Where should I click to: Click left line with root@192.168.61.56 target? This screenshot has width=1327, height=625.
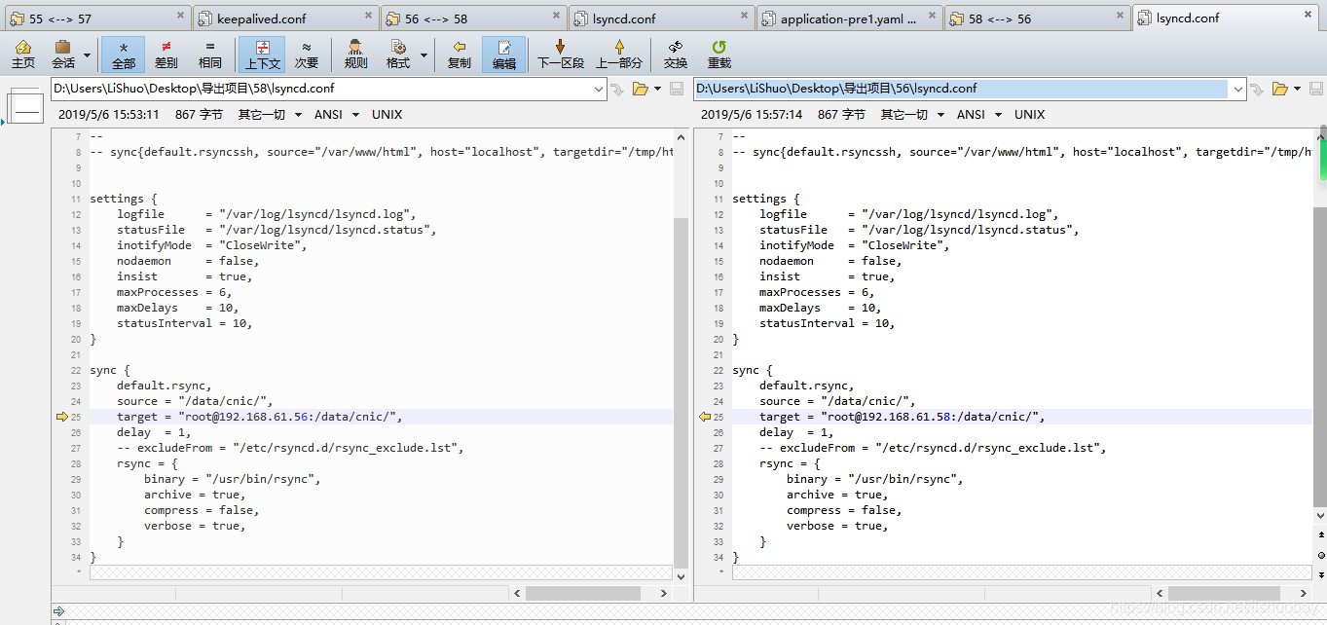point(380,417)
